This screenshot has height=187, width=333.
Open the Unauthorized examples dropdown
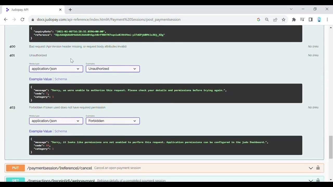[113, 69]
